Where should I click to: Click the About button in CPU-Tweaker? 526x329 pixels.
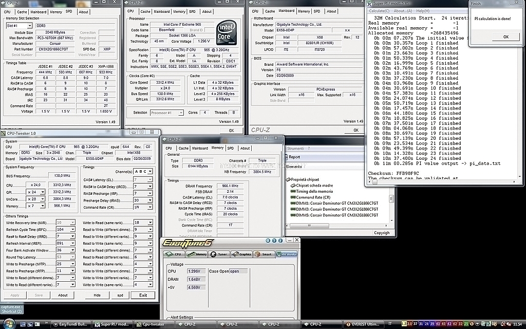click(x=63, y=296)
